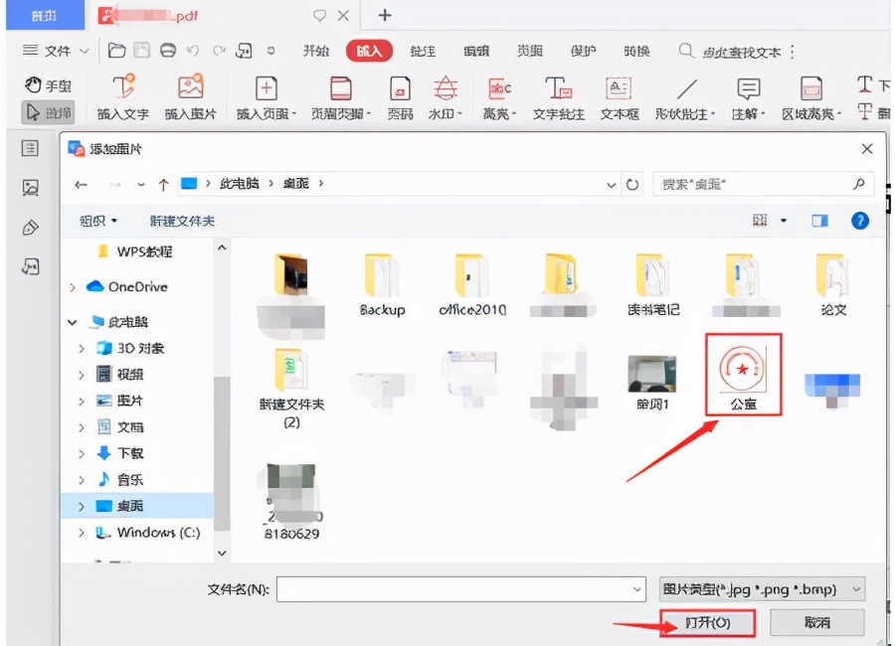The height and width of the screenshot is (646, 895).
Task: Switch to the 开始 ribbon tab
Action: [x=315, y=50]
